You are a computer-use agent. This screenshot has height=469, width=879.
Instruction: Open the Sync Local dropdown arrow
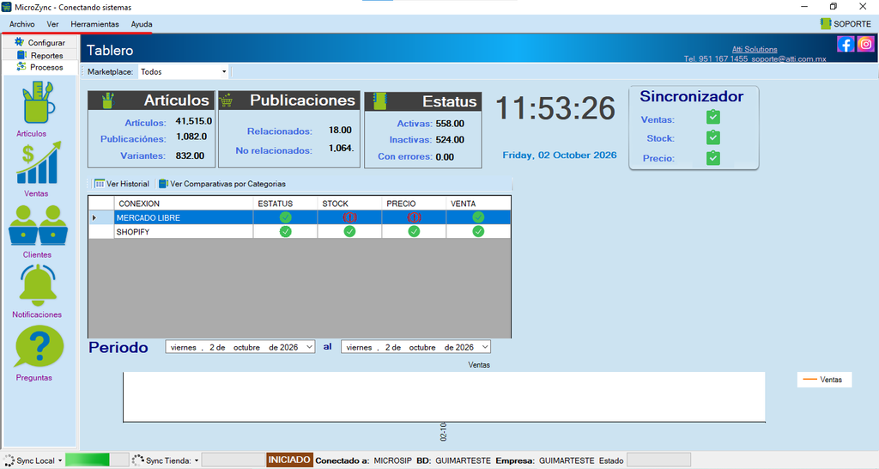tap(60, 461)
